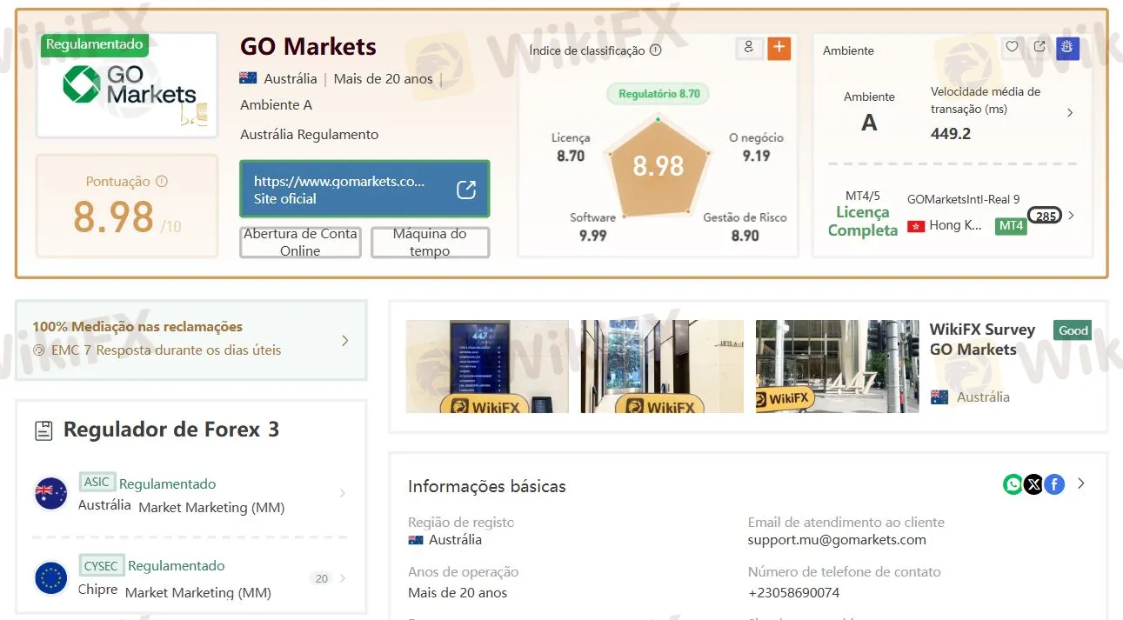Click the external link icon on Site oficial
Viewport: 1123px width, 620px height.
[x=466, y=190]
